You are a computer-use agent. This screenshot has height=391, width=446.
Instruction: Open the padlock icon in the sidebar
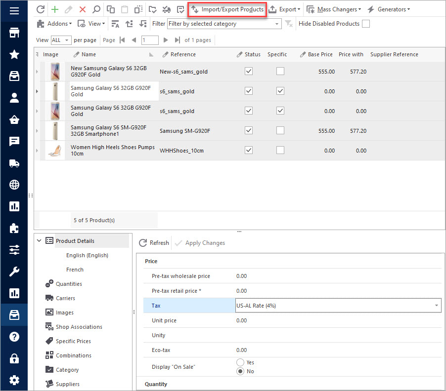(14, 358)
